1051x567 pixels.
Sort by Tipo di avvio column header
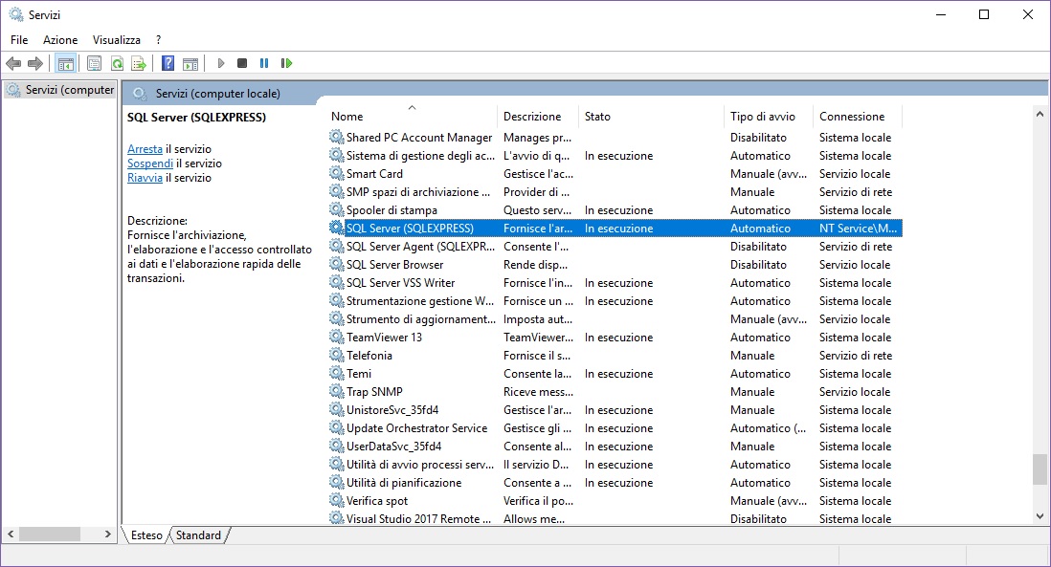(x=768, y=117)
